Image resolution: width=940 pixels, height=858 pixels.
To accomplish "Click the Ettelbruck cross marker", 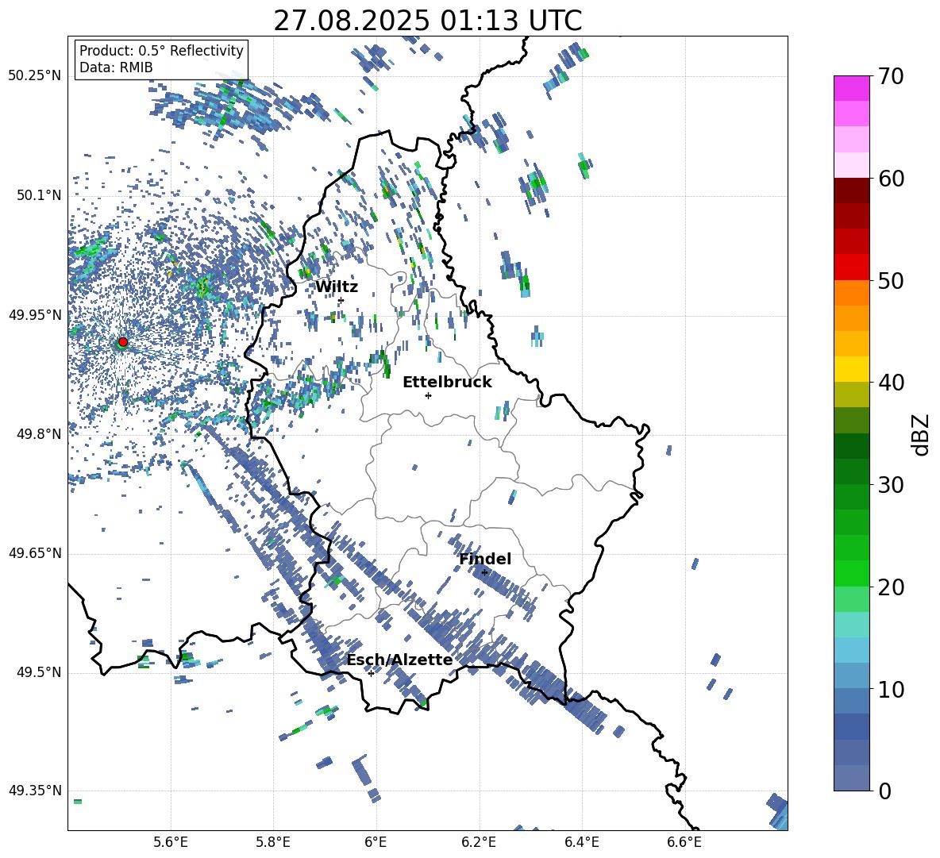I will (x=428, y=395).
